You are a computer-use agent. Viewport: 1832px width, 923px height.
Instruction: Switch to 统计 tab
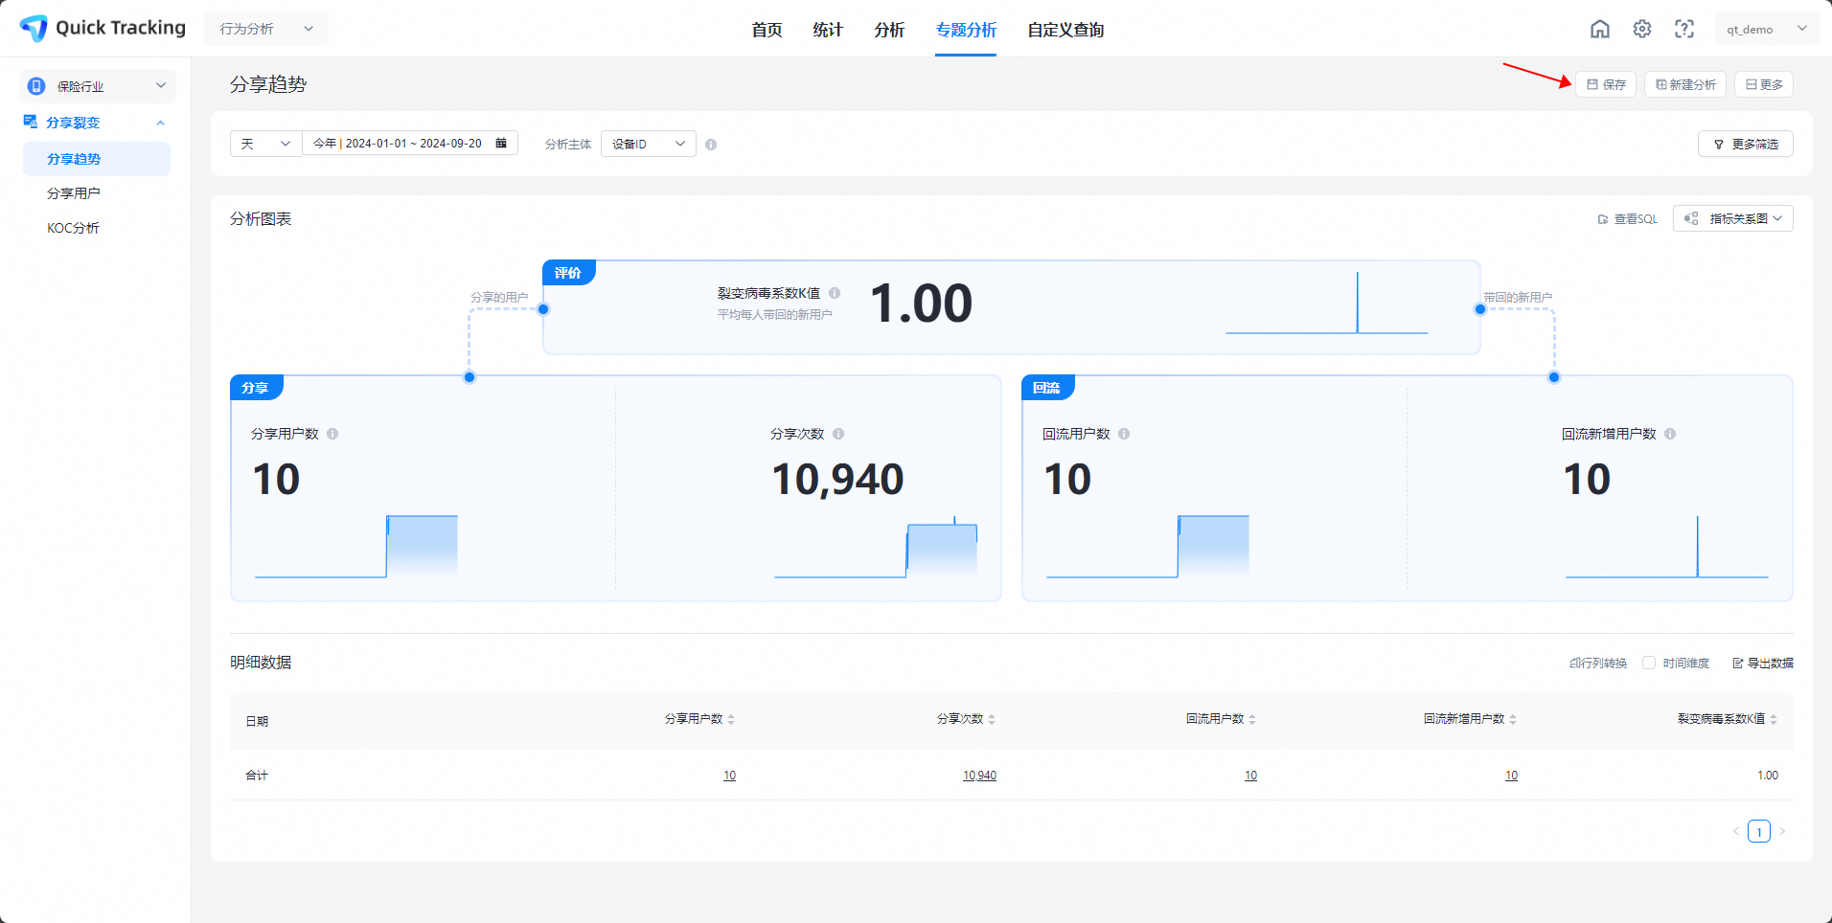[x=828, y=30]
